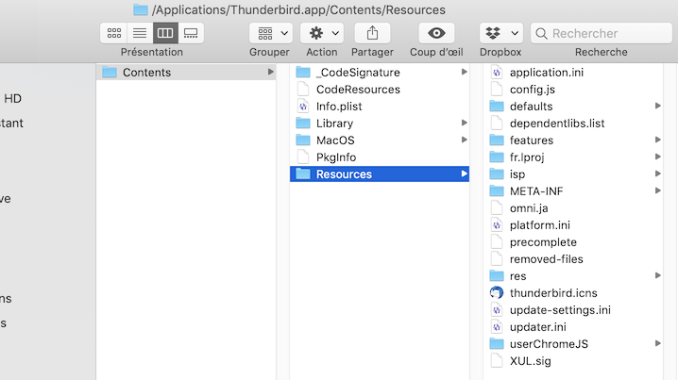Screen dimensions: 678x380
Task: Click the config.js document icon
Action: [497, 89]
